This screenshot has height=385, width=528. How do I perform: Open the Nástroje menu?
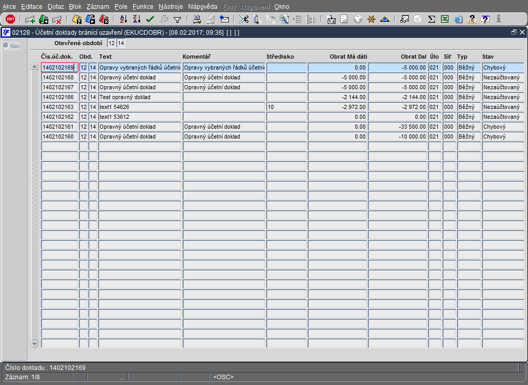point(171,6)
